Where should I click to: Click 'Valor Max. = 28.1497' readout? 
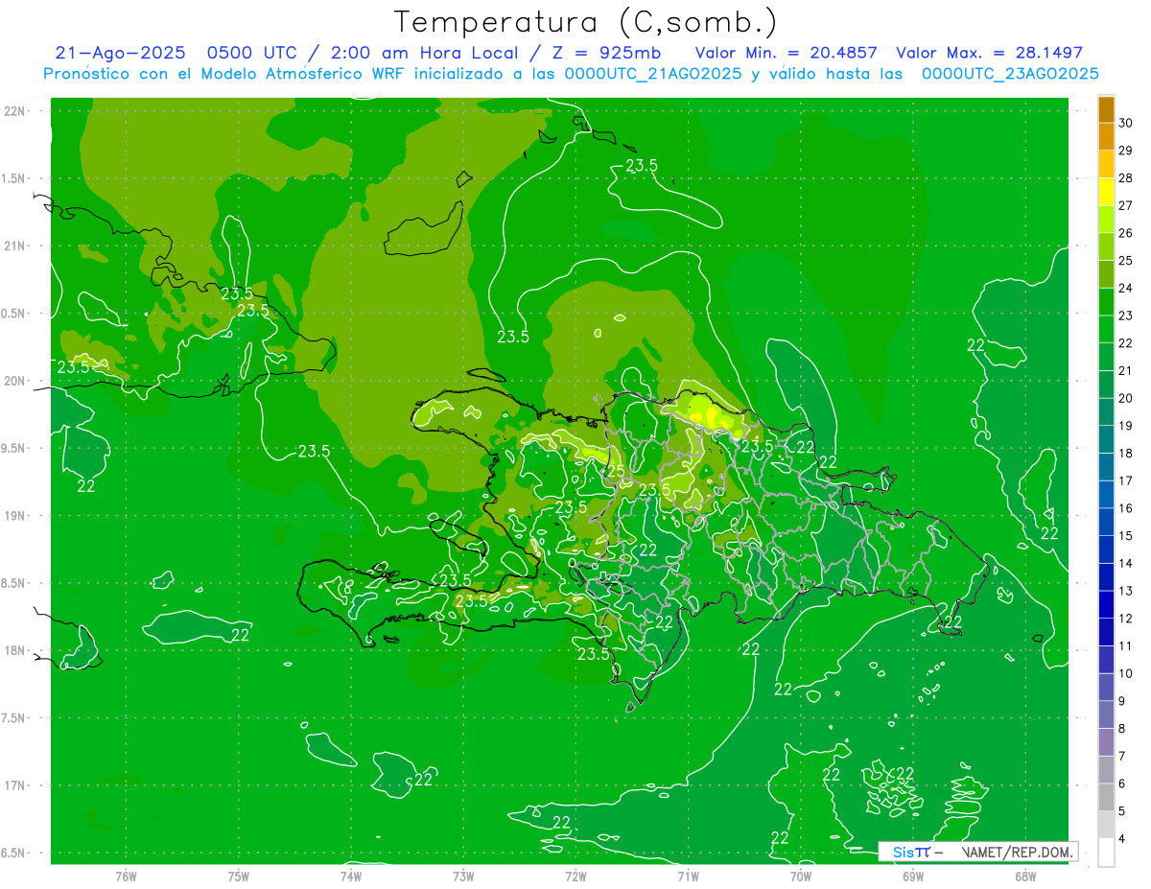pyautogui.click(x=989, y=53)
